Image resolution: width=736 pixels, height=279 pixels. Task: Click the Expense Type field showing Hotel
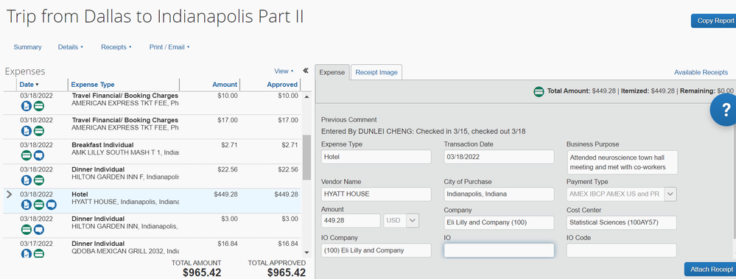click(x=376, y=157)
